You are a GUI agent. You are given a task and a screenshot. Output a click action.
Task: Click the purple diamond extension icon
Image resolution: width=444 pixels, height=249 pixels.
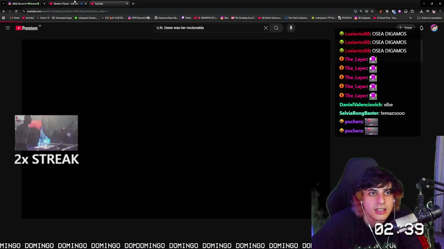pyautogui.click(x=400, y=11)
